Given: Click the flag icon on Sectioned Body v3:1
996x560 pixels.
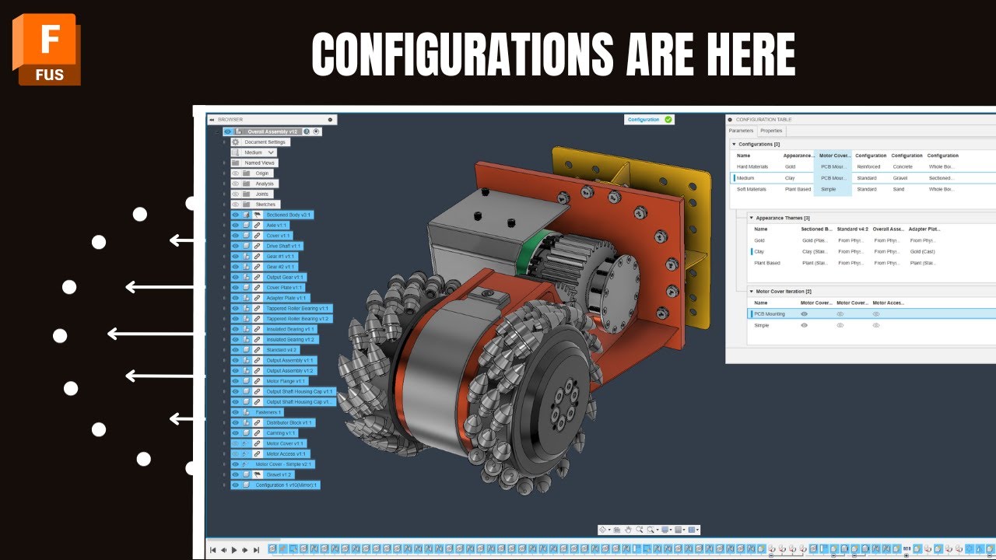Looking at the screenshot, I should (257, 215).
